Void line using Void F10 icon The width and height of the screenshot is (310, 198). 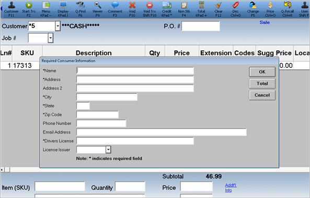[132, 9]
